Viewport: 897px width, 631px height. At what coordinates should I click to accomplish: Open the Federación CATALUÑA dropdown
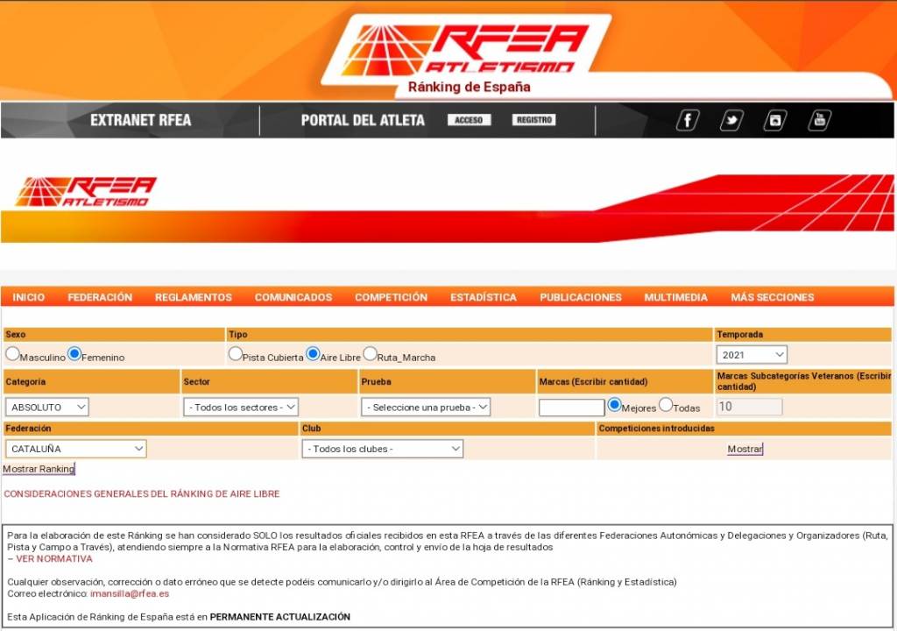click(76, 449)
